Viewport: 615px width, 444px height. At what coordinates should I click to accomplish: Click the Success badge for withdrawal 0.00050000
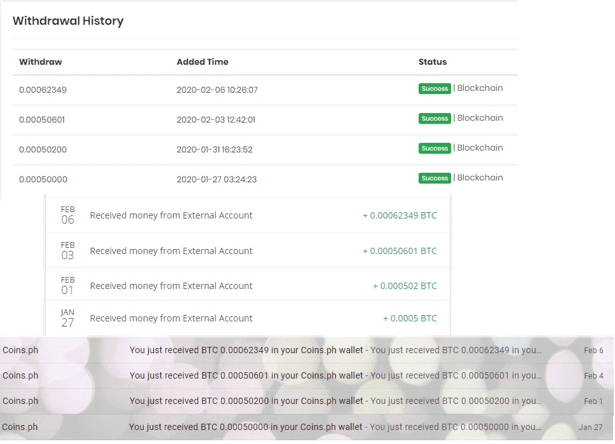[435, 178]
